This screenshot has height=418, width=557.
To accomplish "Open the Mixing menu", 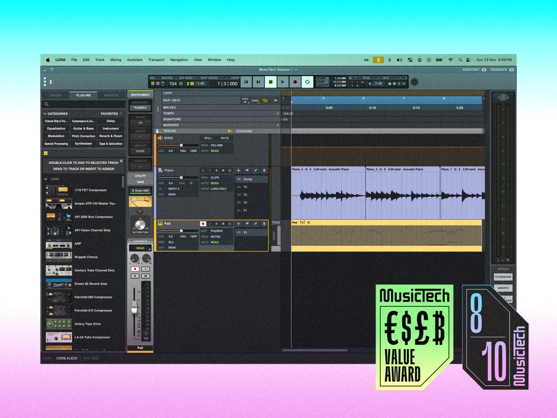I will [x=116, y=60].
